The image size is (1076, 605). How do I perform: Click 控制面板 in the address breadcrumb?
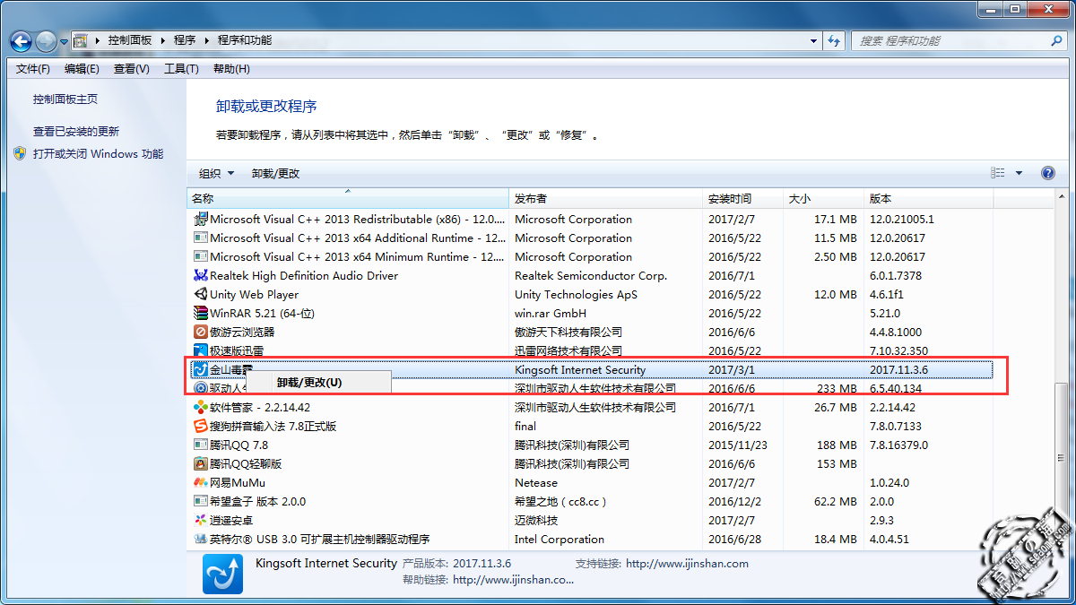[129, 41]
